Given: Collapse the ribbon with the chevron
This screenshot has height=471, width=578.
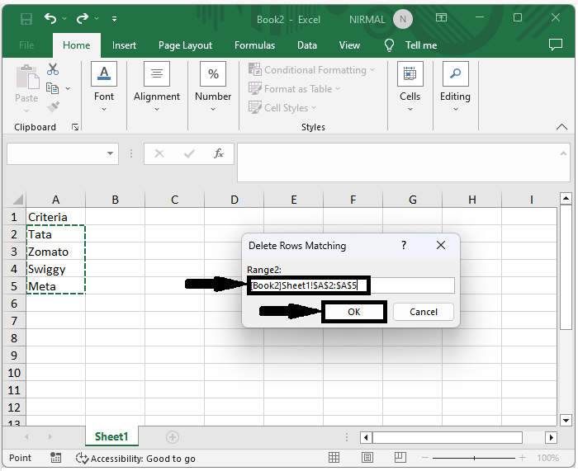Looking at the screenshot, I should click(561, 127).
